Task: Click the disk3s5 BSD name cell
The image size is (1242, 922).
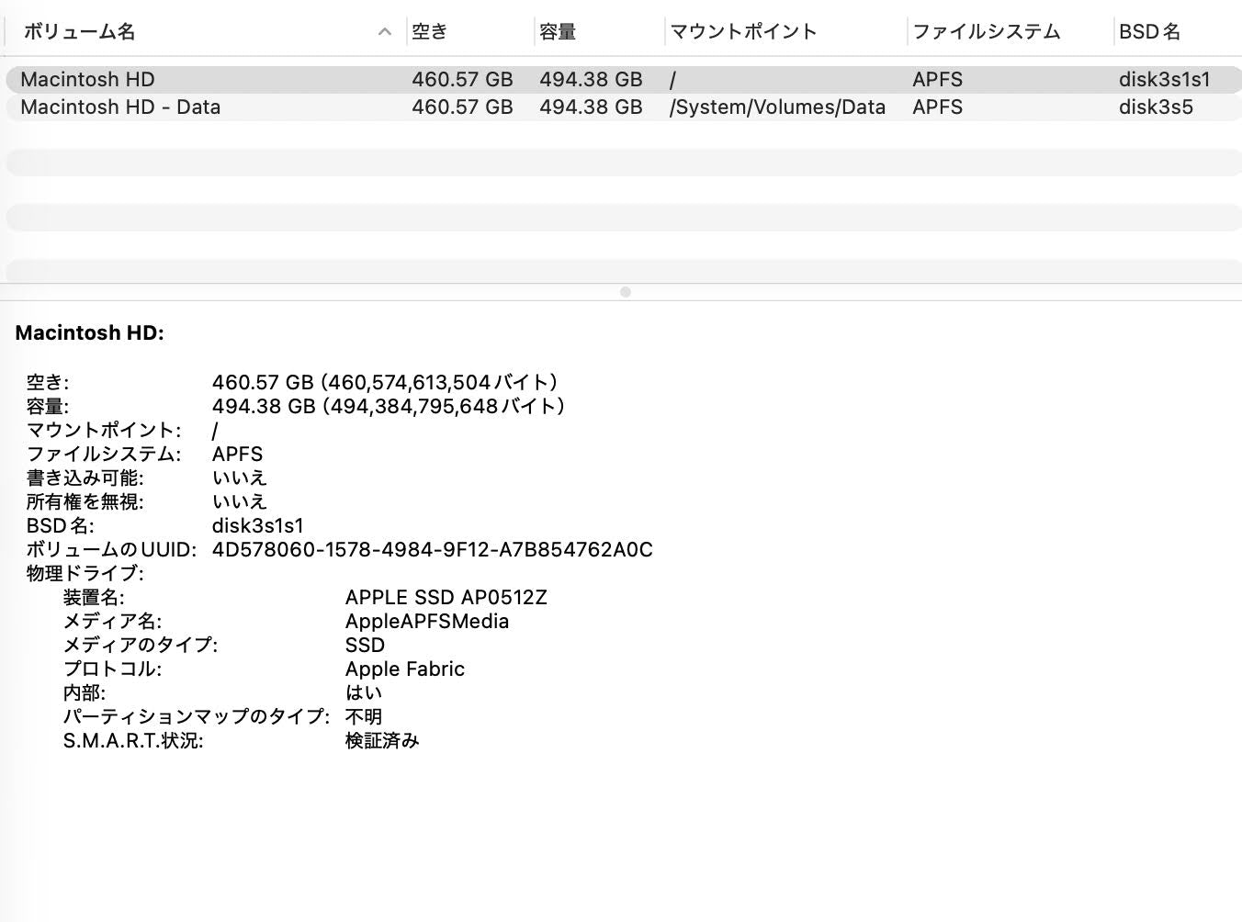Action: pyautogui.click(x=1156, y=107)
